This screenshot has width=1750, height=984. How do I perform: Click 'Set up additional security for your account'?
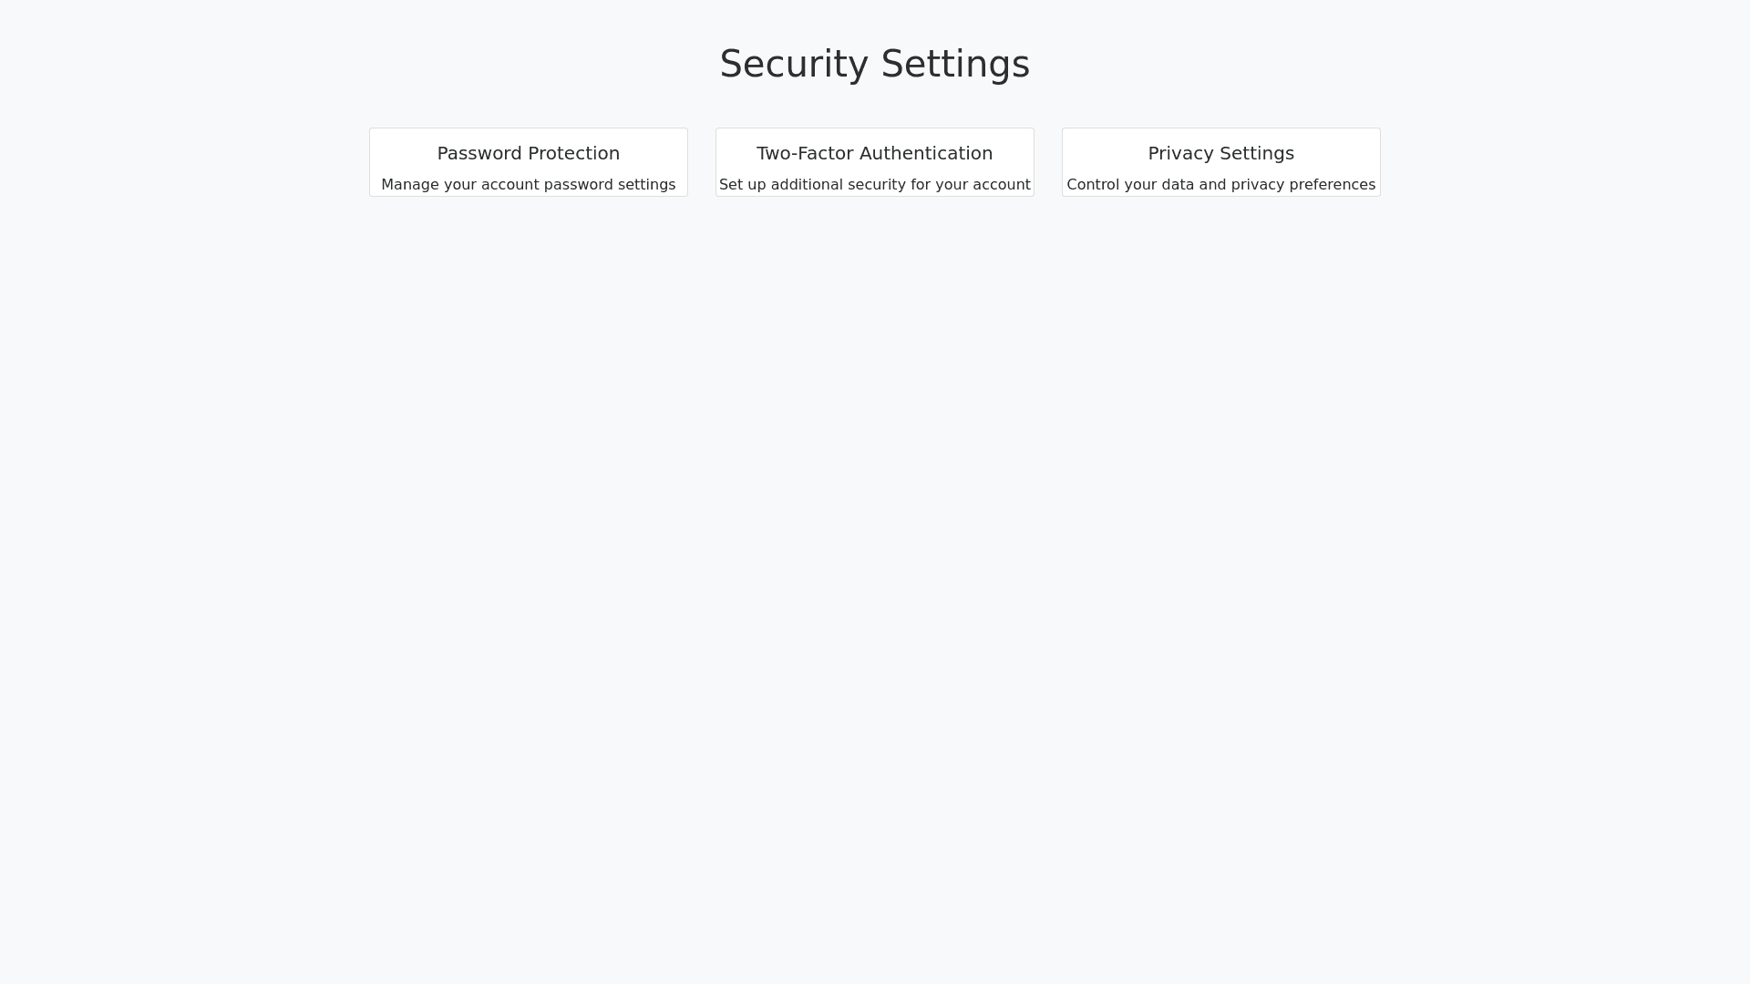[874, 184]
